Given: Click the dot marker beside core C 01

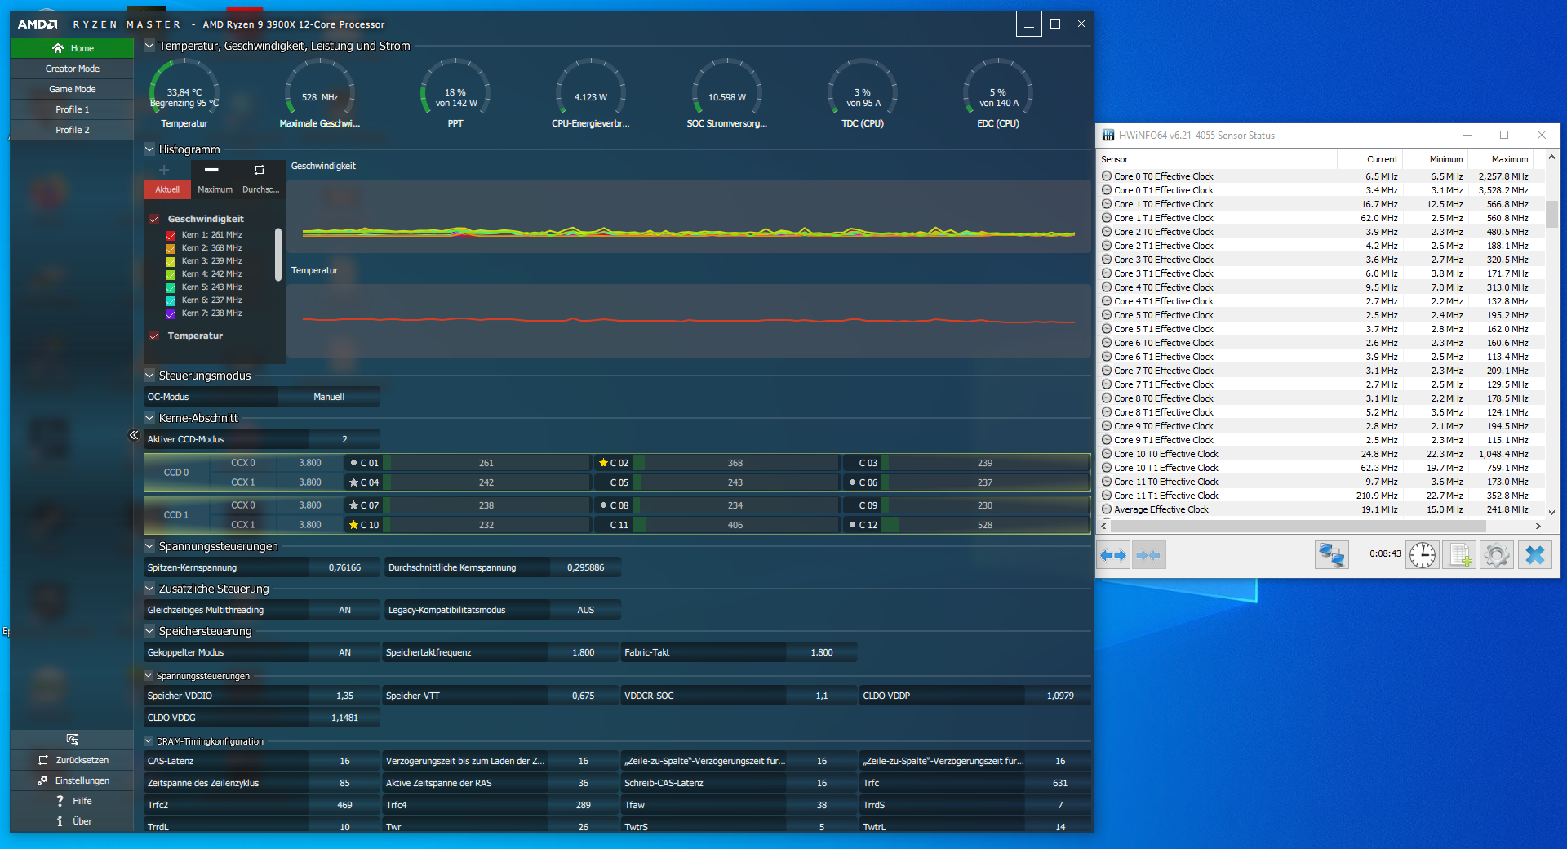Looking at the screenshot, I should [353, 463].
